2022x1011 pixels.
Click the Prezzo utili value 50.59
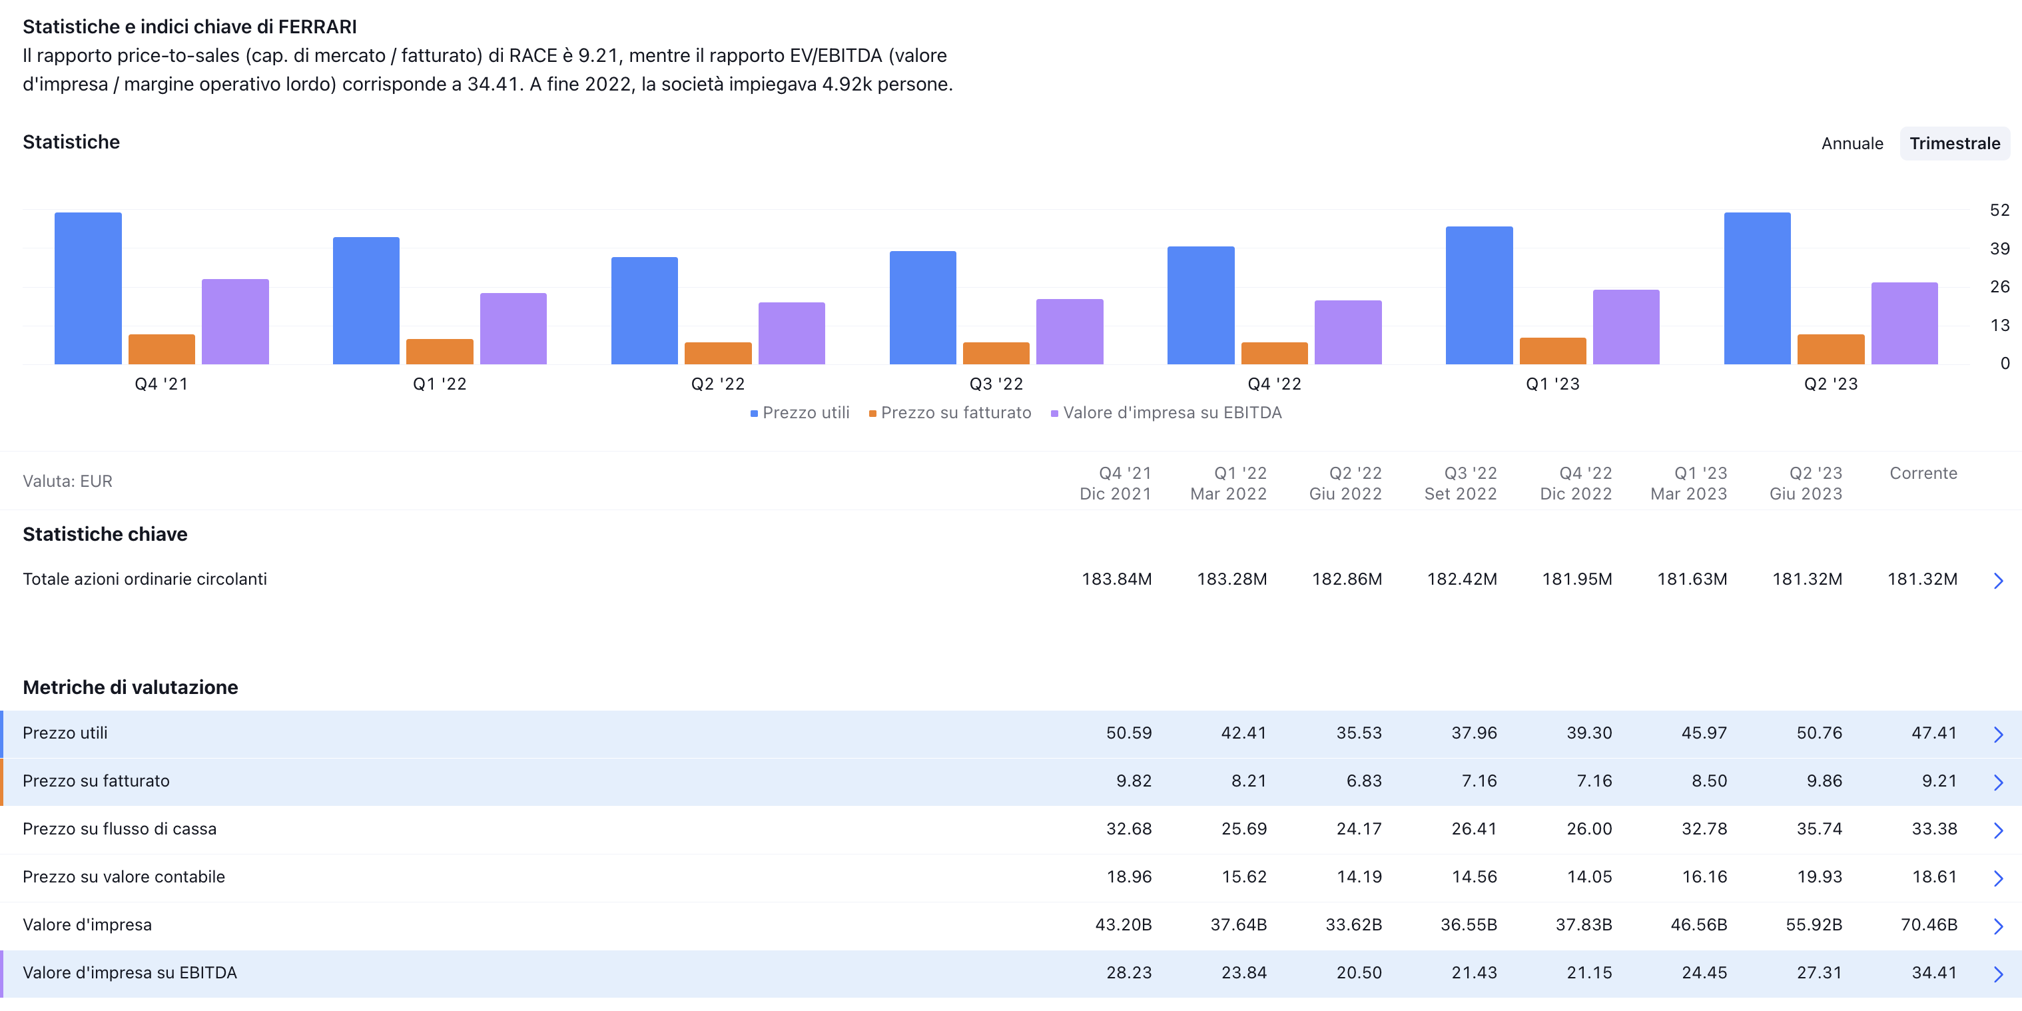pos(1129,733)
